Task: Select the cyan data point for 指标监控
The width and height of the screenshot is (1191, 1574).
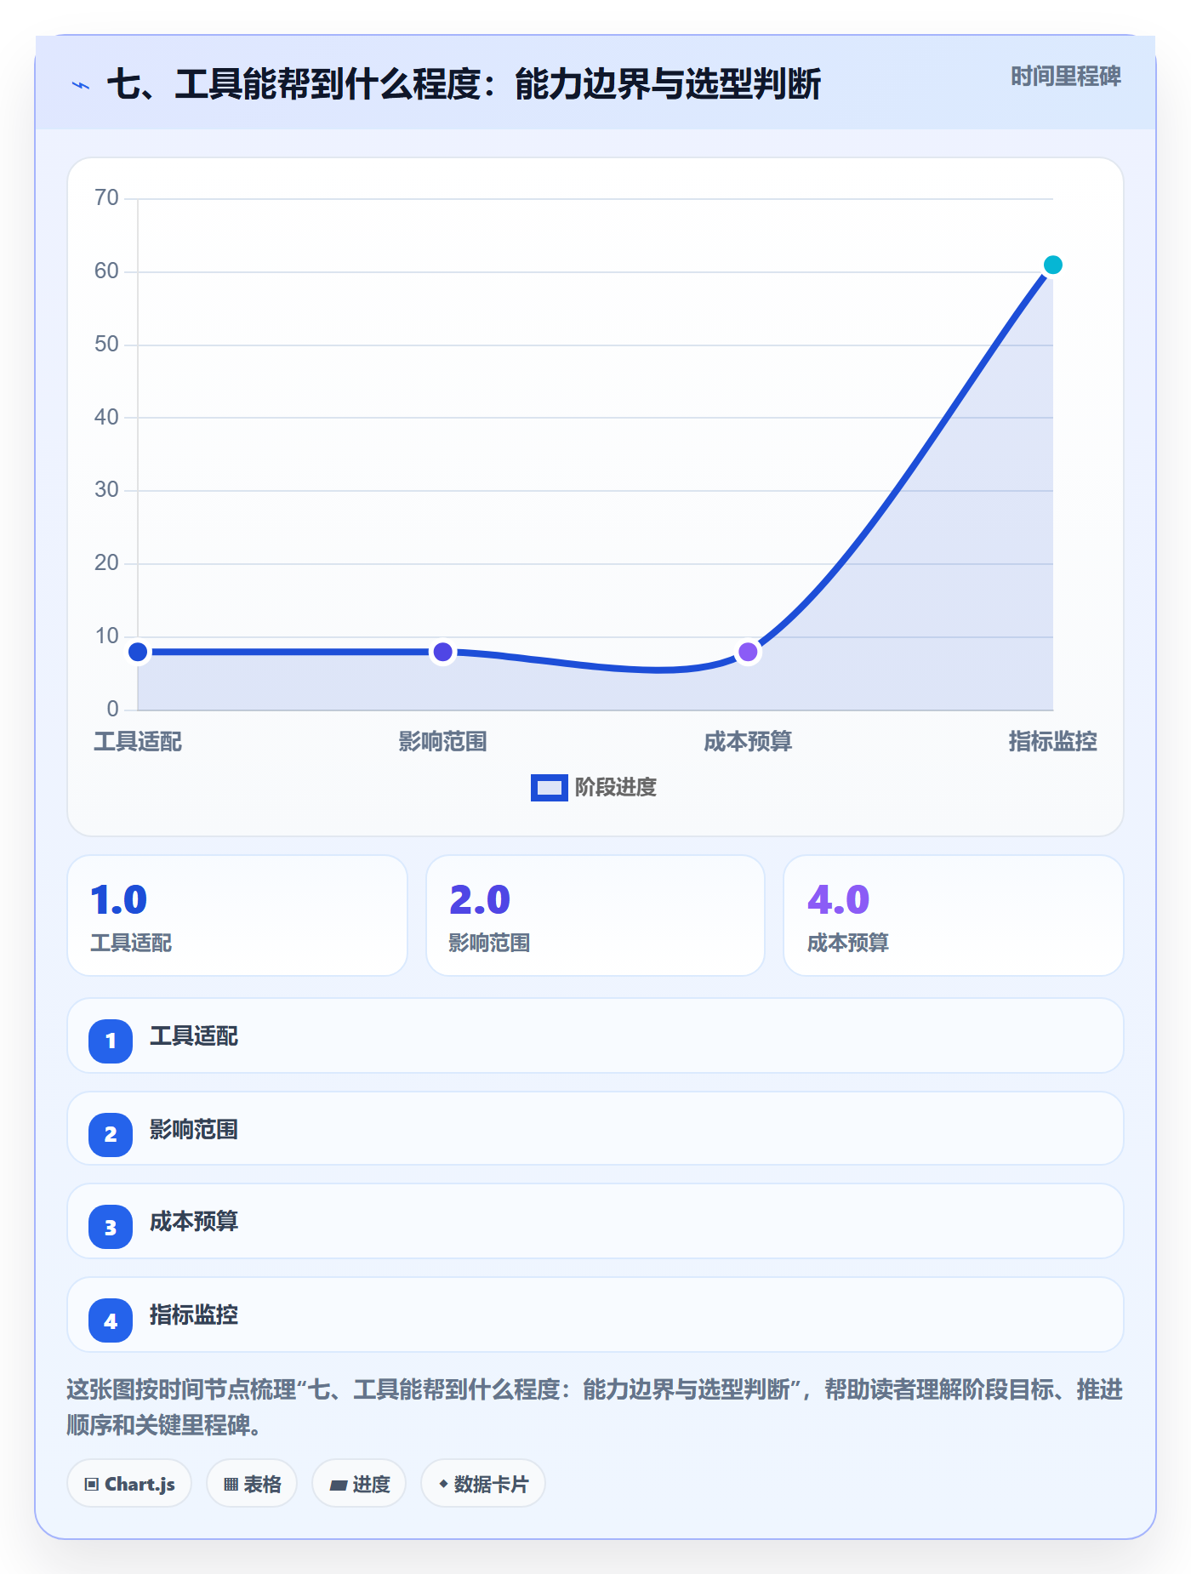Action: coord(1052,265)
